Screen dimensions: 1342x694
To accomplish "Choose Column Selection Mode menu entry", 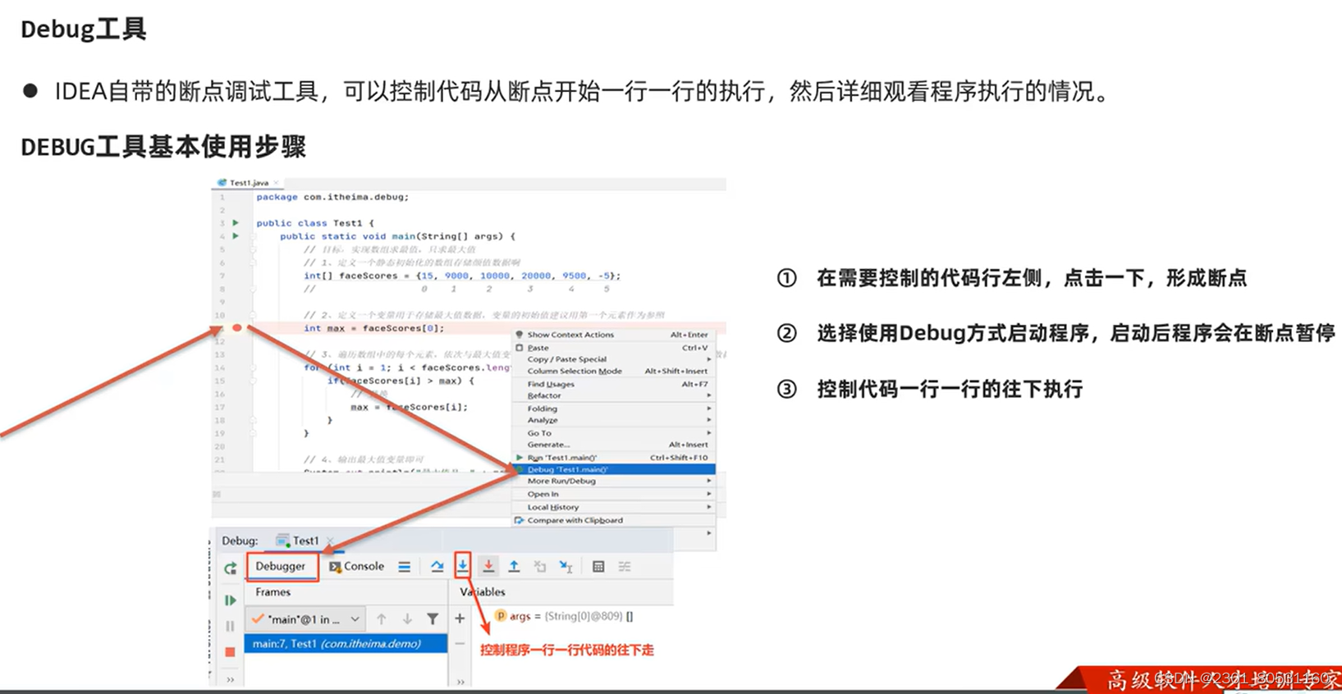I will tap(615, 371).
